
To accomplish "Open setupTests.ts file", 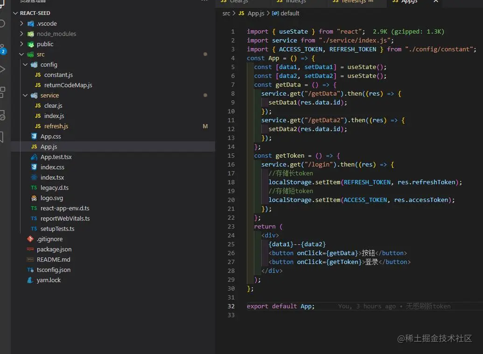I will pos(57,229).
